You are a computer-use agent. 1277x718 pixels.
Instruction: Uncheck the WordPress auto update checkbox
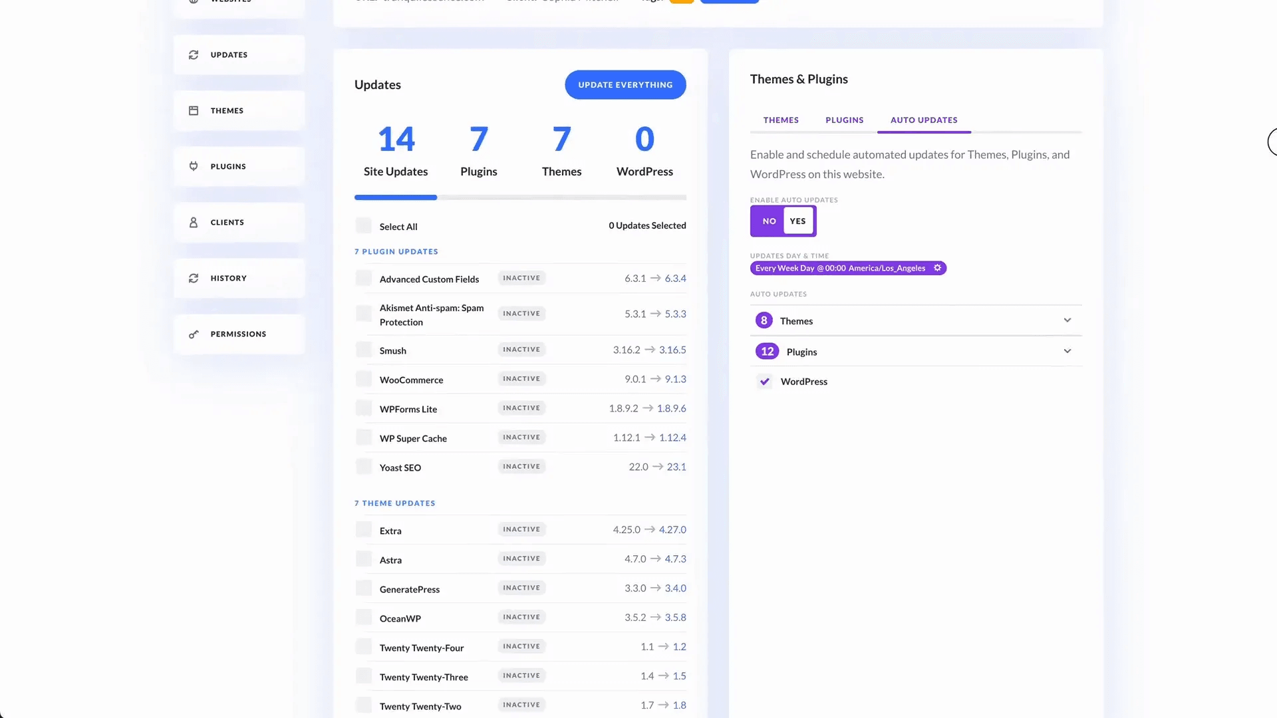(765, 382)
